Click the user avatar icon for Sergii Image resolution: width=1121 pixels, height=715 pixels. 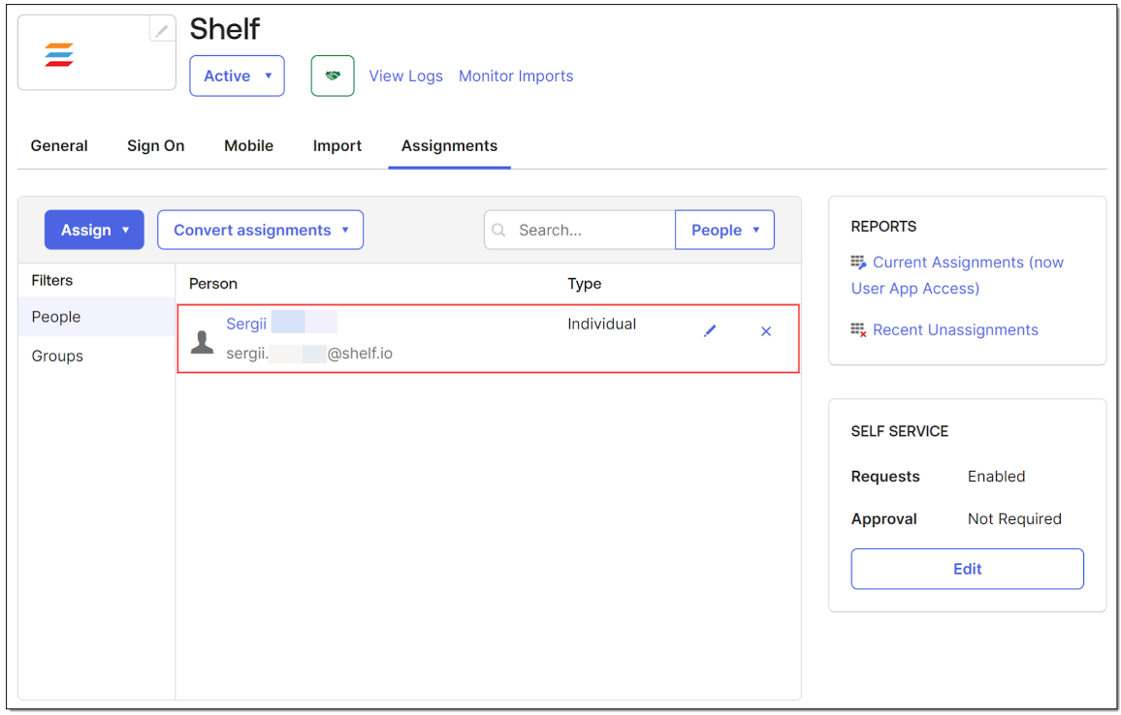pyautogui.click(x=203, y=342)
